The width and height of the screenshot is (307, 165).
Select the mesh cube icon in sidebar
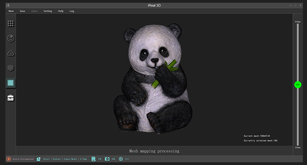coord(10,68)
